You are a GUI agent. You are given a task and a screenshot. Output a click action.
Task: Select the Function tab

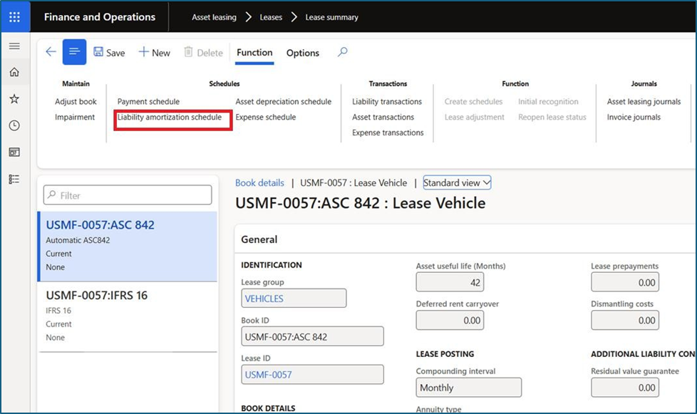click(x=254, y=53)
